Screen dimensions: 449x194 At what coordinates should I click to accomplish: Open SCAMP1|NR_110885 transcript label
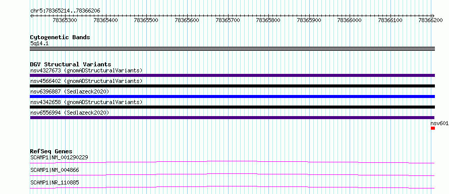[54, 182]
